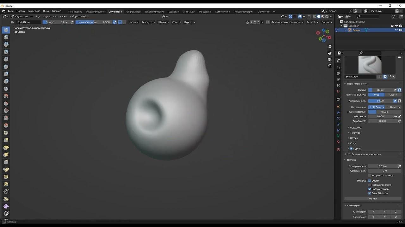Image resolution: width=405 pixels, height=227 pixels.
Task: Open the Маска menu in sculpt header
Action: click(x=63, y=16)
